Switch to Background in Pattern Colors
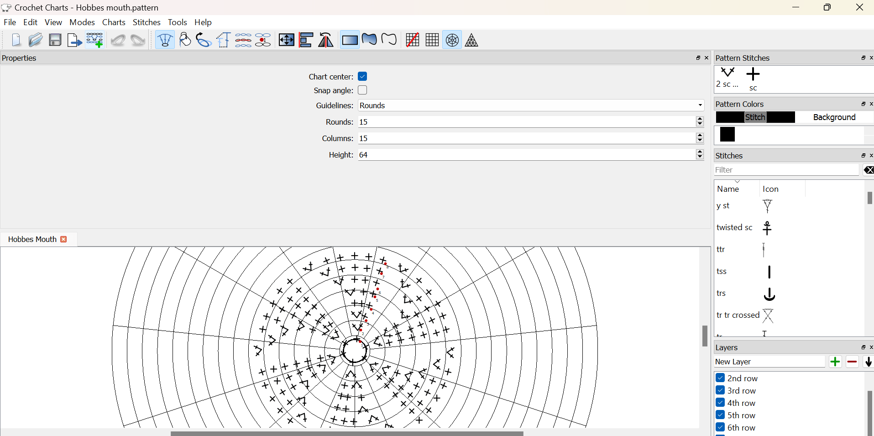This screenshot has height=436, width=874. tap(834, 117)
